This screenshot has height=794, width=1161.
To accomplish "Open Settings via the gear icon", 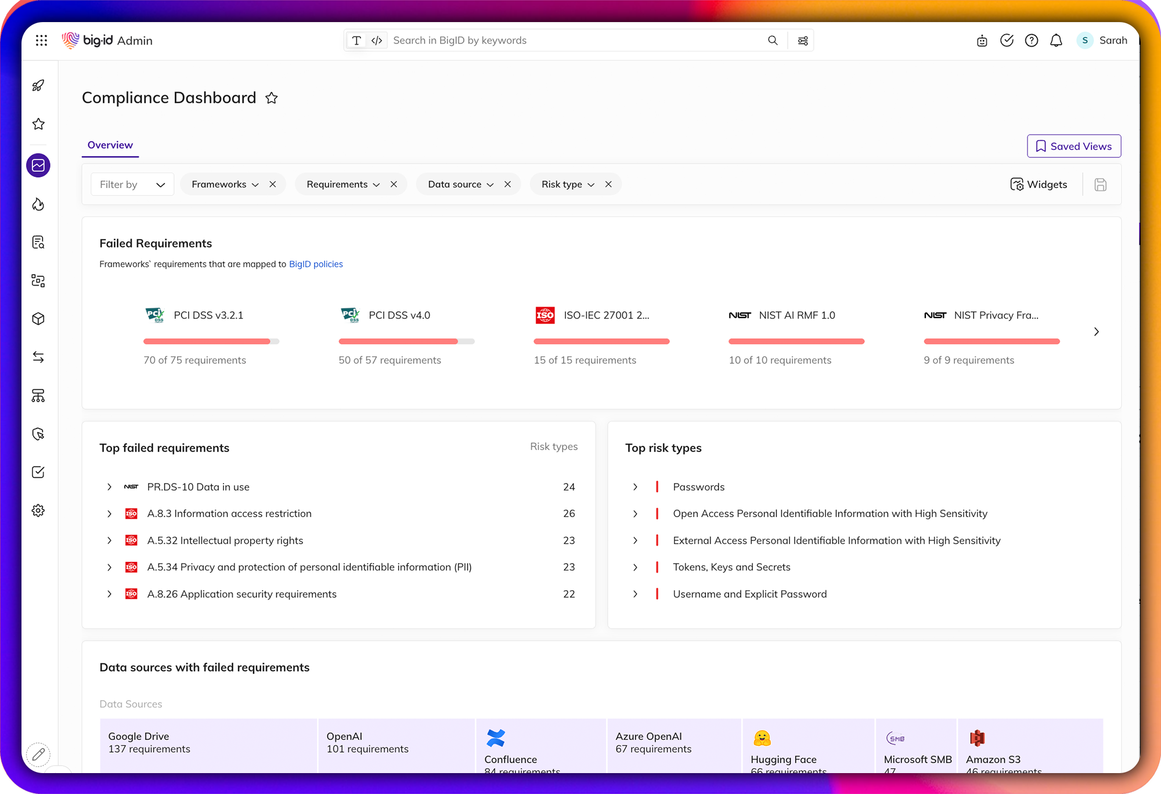I will (38, 510).
